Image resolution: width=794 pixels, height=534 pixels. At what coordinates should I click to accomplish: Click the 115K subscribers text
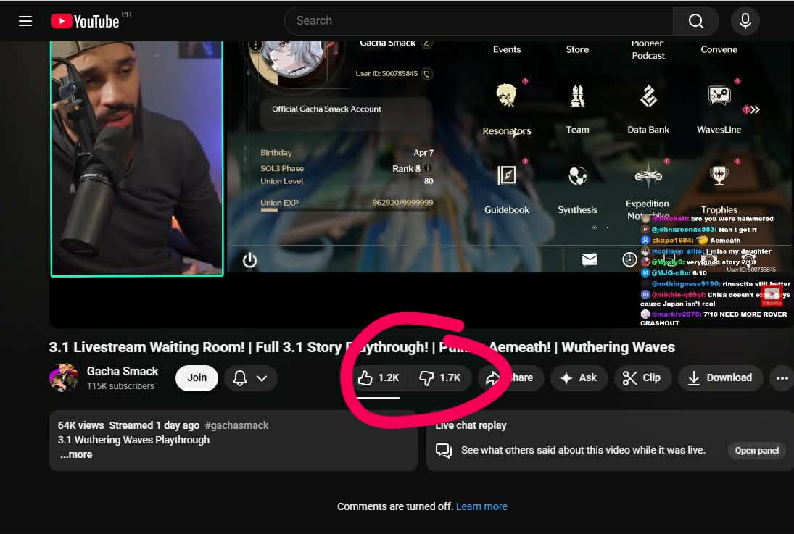[x=120, y=385]
